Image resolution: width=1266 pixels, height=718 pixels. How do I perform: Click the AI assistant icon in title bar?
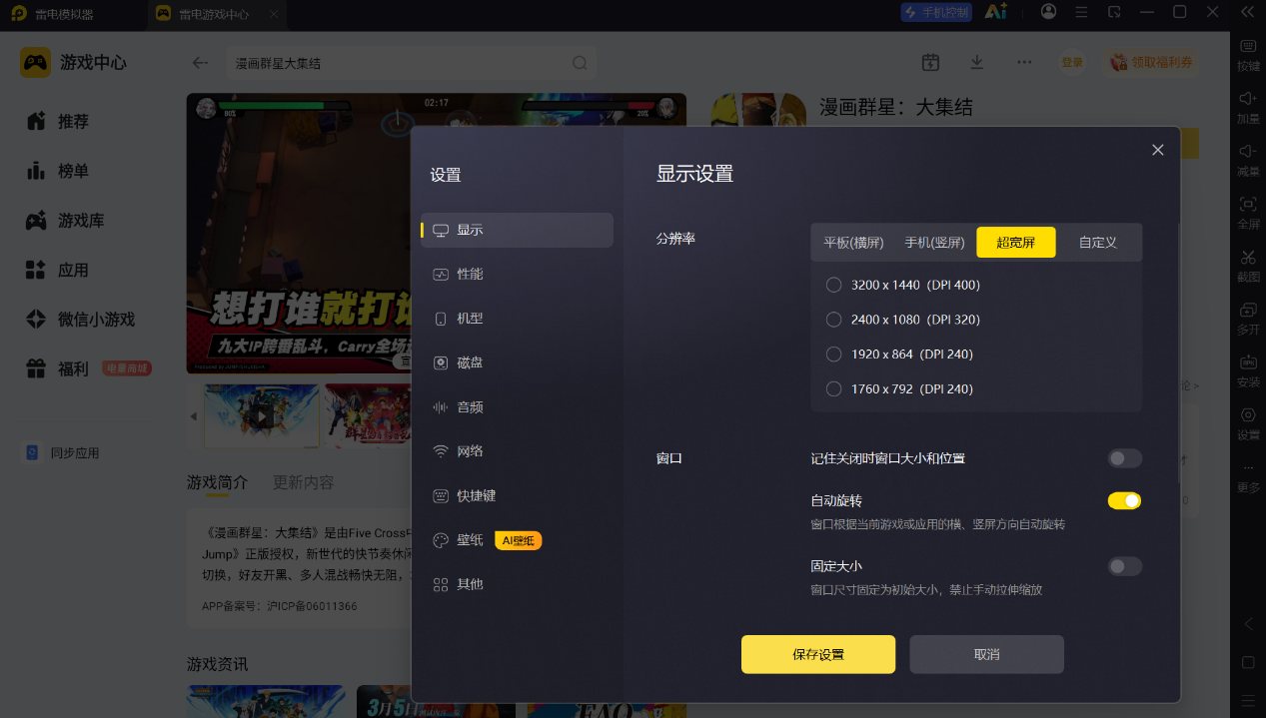(x=995, y=12)
